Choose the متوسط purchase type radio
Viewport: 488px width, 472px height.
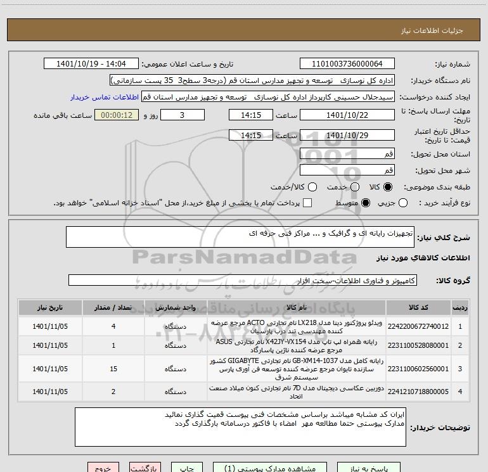(x=366, y=203)
